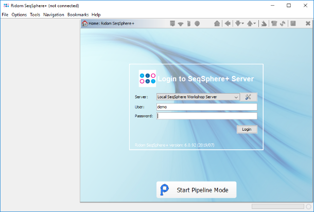Image resolution: width=314 pixels, height=212 pixels.
Task: Open the Tools menu
Action: click(x=35, y=14)
